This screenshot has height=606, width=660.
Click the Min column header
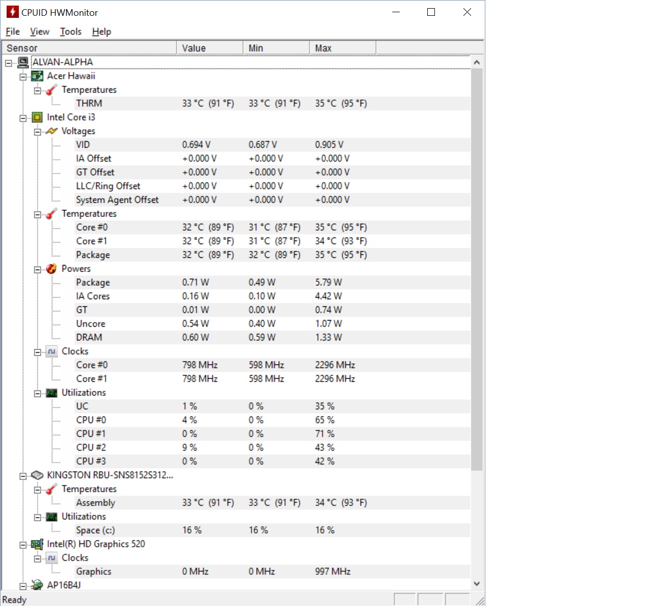[276, 48]
